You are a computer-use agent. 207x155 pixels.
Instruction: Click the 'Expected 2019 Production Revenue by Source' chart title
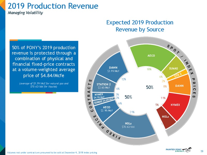click(x=140, y=26)
